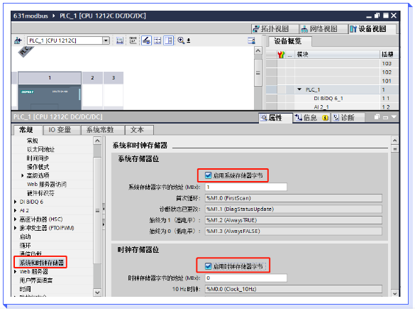Image resolution: width=415 pixels, height=311 pixels.
Task: Expand the High speed counters (HSC) node
Action: 16,219
